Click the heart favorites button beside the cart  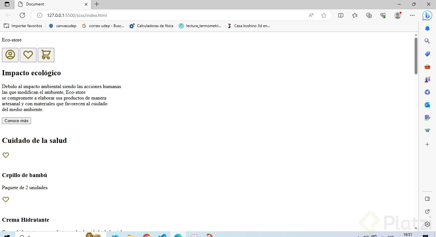coord(28,55)
